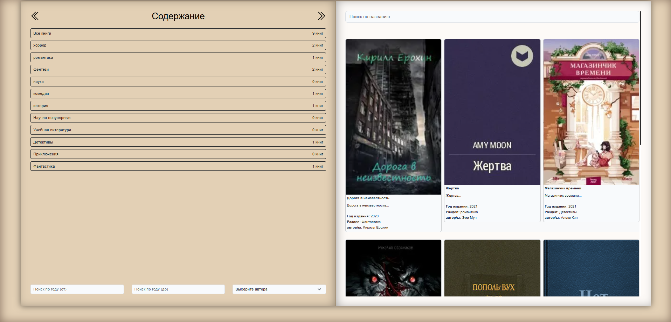Viewport: 671px width, 322px height.
Task: Click author text 'Эми Мун'
Action: [x=469, y=218]
